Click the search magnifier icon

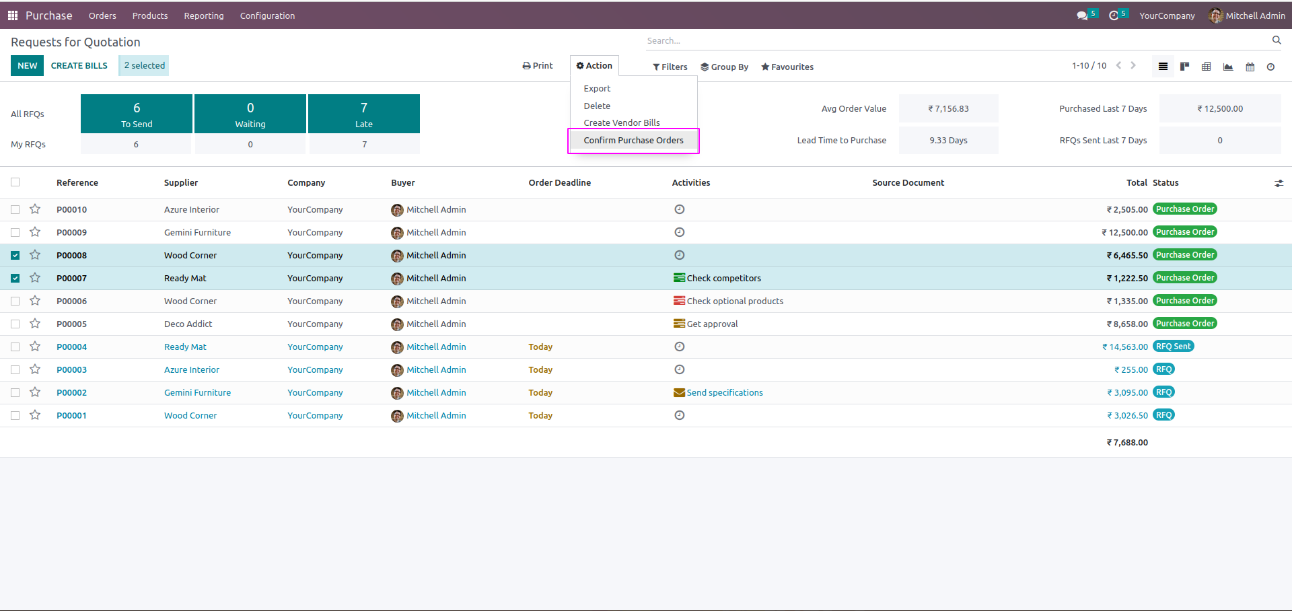point(1276,40)
